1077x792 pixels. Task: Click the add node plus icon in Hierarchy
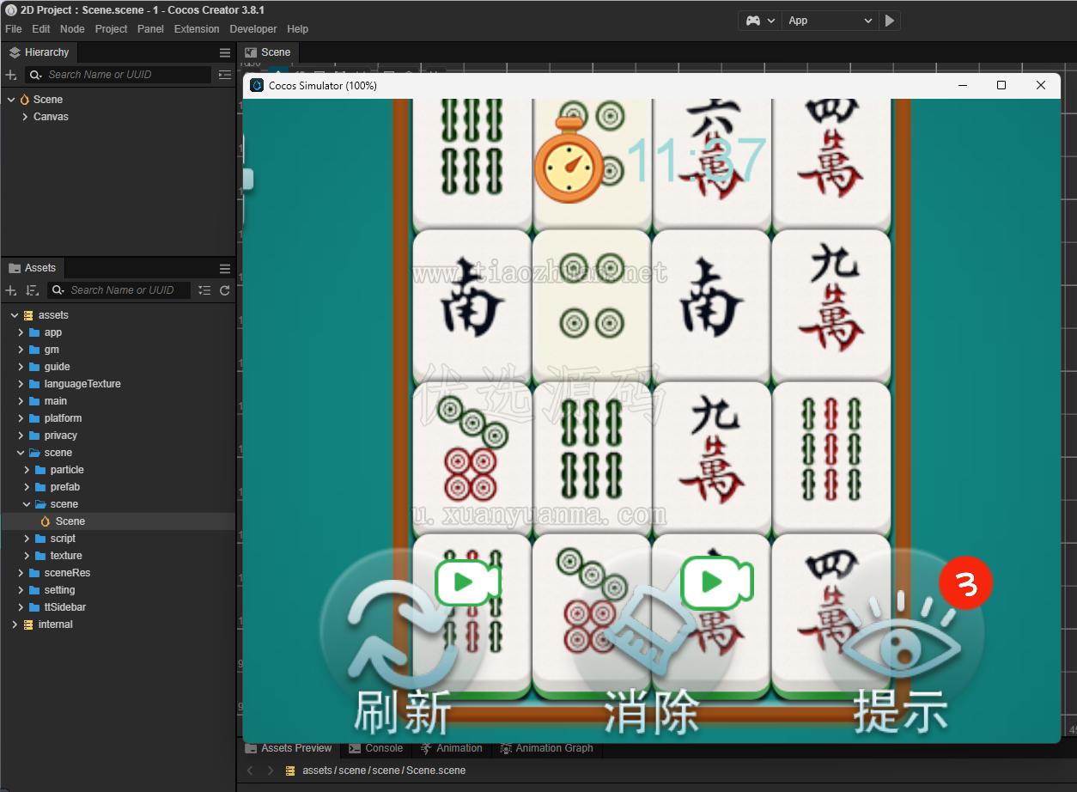(11, 75)
